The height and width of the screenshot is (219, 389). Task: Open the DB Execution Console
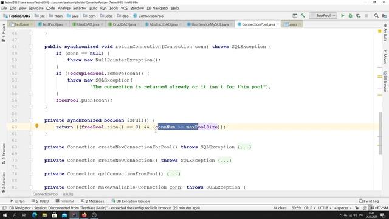pyautogui.click(x=131, y=201)
